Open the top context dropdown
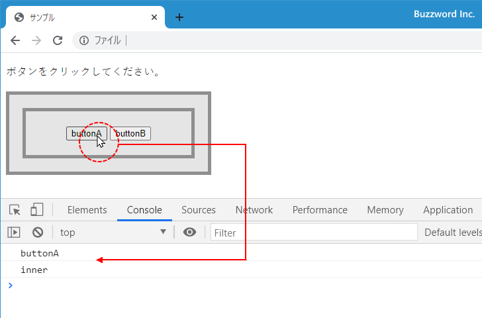 tap(113, 233)
